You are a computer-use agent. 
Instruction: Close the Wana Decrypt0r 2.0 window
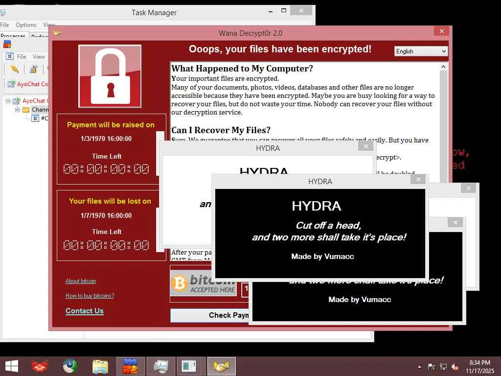point(442,31)
